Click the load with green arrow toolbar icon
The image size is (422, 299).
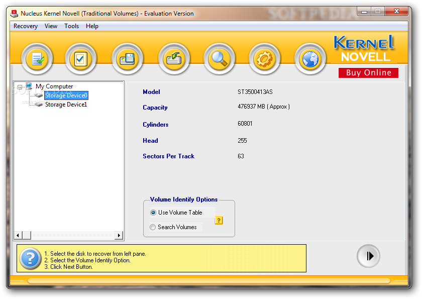174,59
